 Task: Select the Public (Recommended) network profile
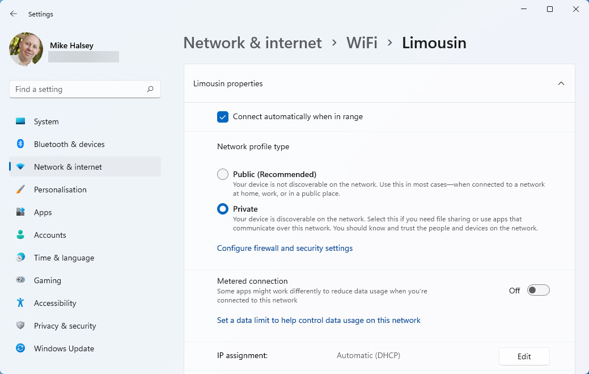click(223, 174)
